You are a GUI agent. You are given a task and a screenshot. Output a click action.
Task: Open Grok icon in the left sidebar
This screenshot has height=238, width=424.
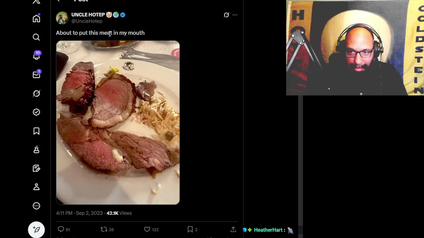coord(36,94)
